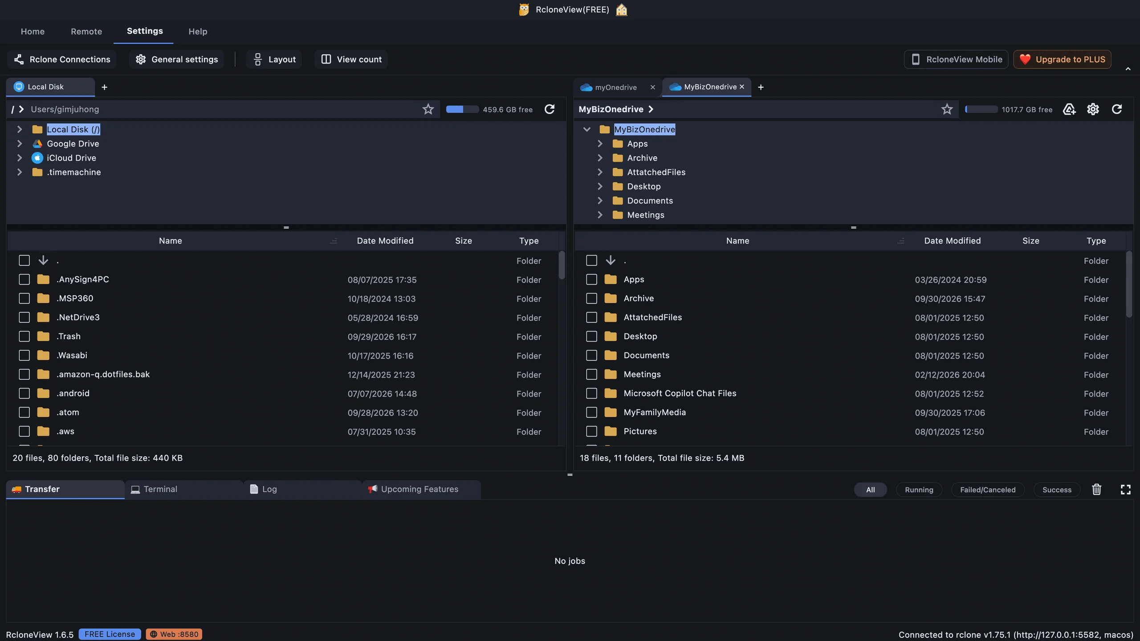Click the Local Disk file list scrollbar
The width and height of the screenshot is (1140, 641).
(562, 265)
